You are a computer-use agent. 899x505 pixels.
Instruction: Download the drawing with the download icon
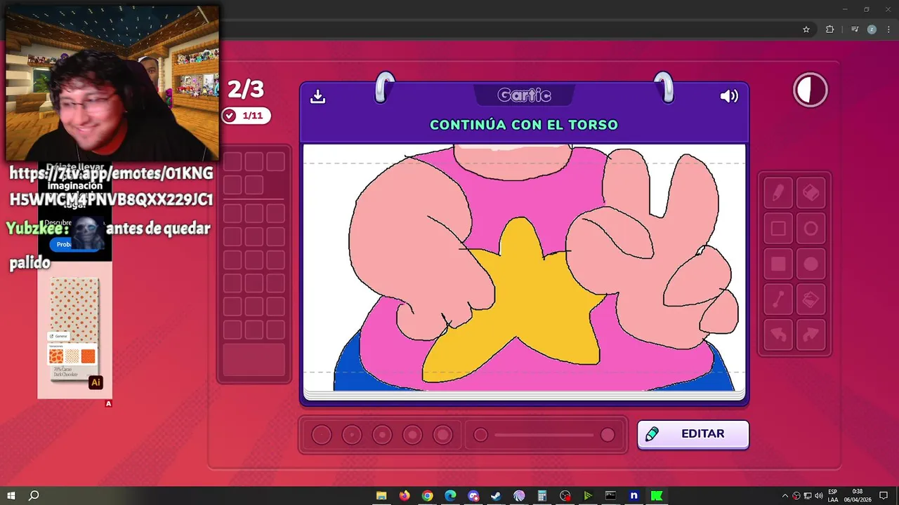click(317, 97)
